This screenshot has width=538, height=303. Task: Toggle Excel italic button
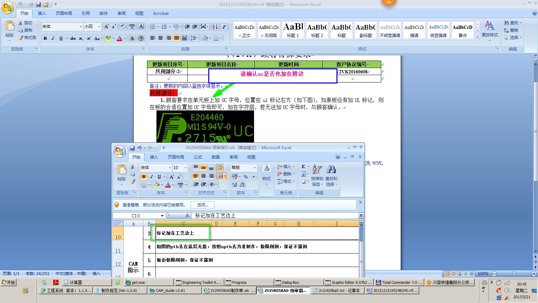click(x=151, y=177)
